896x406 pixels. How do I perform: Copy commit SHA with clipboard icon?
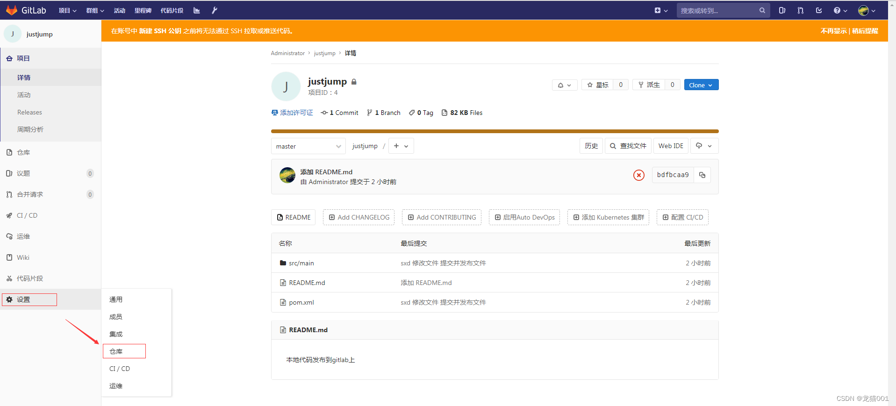tap(702, 175)
